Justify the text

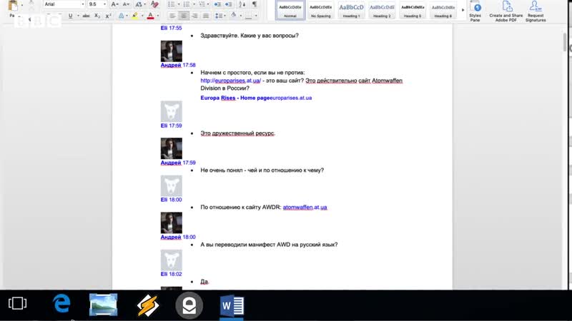click(206, 16)
